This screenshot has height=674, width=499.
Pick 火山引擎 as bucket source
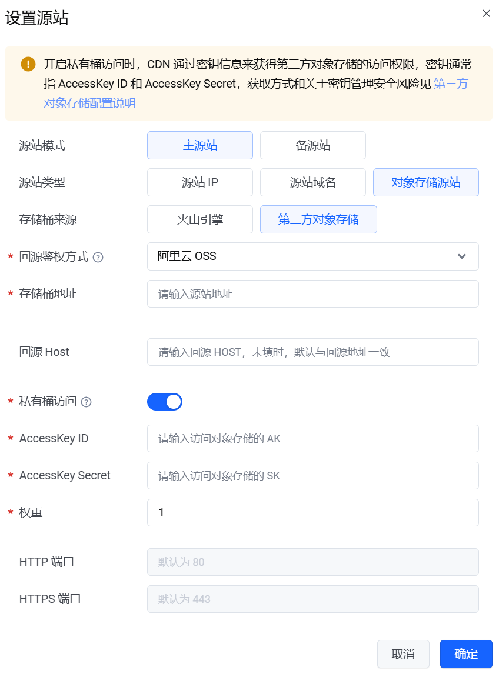coord(200,219)
